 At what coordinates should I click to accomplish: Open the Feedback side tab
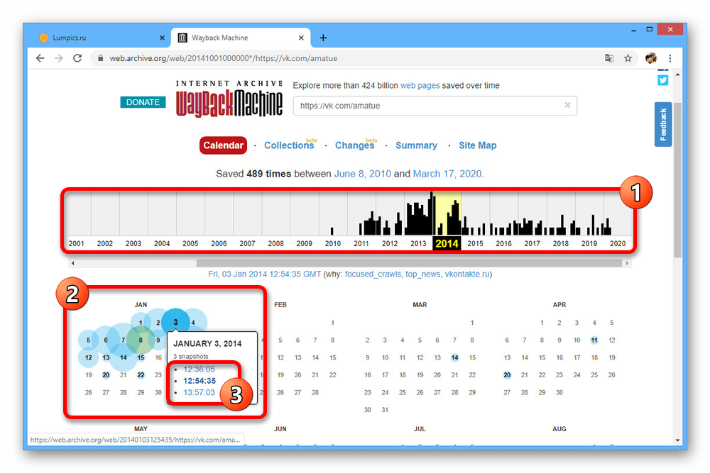[663, 124]
